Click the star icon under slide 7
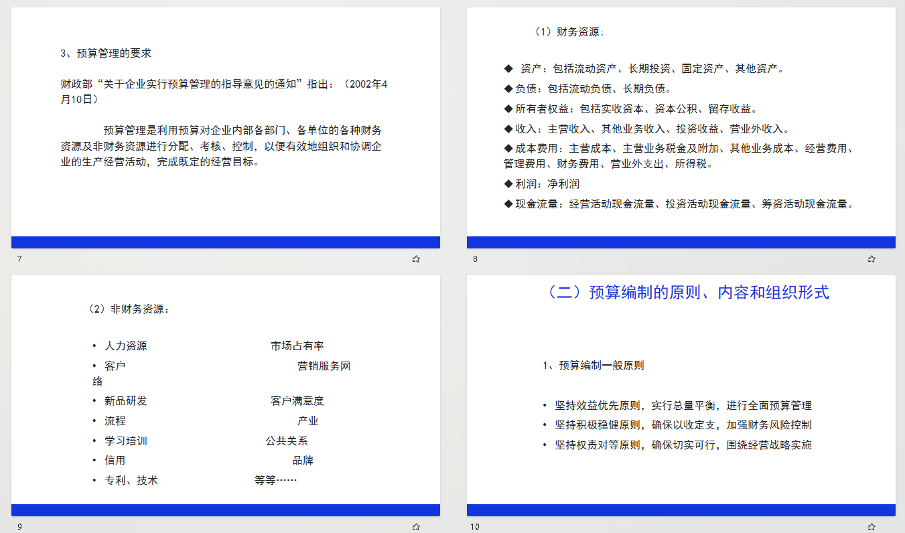The height and width of the screenshot is (533, 905). pos(416,259)
